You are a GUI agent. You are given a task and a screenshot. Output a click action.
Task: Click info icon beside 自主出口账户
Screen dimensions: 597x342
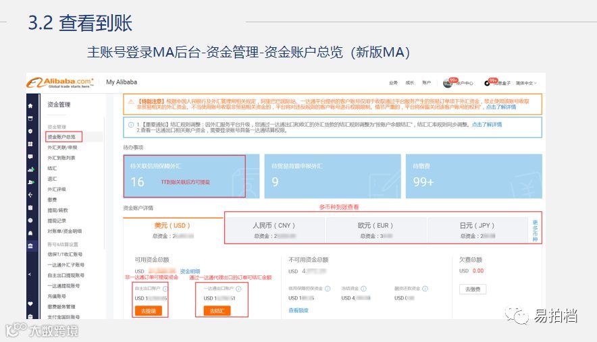click(x=165, y=289)
